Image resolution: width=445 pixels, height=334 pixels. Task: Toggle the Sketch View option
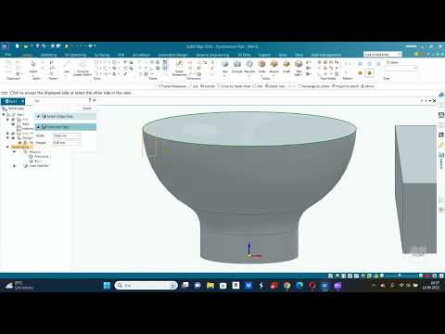[275, 86]
